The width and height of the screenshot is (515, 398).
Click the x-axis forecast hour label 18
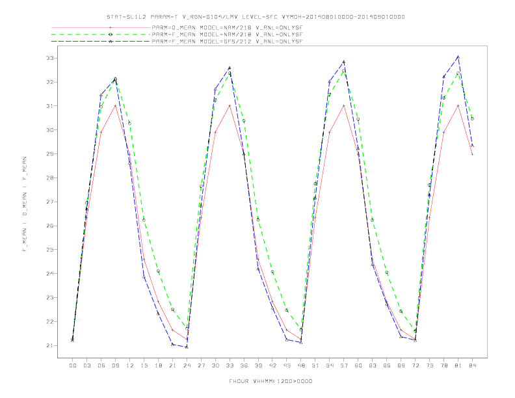158,365
